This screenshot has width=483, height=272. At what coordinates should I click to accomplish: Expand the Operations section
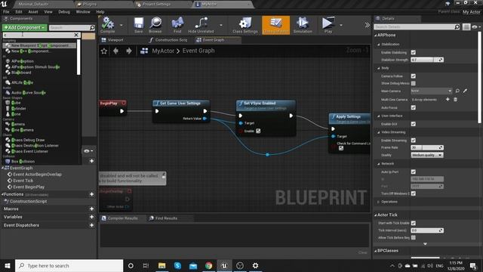[379, 202]
